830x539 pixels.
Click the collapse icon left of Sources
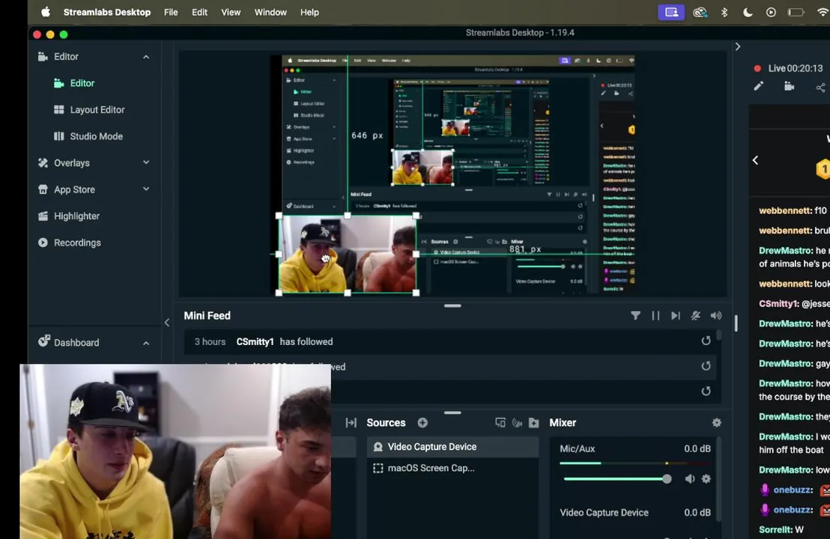(x=351, y=423)
